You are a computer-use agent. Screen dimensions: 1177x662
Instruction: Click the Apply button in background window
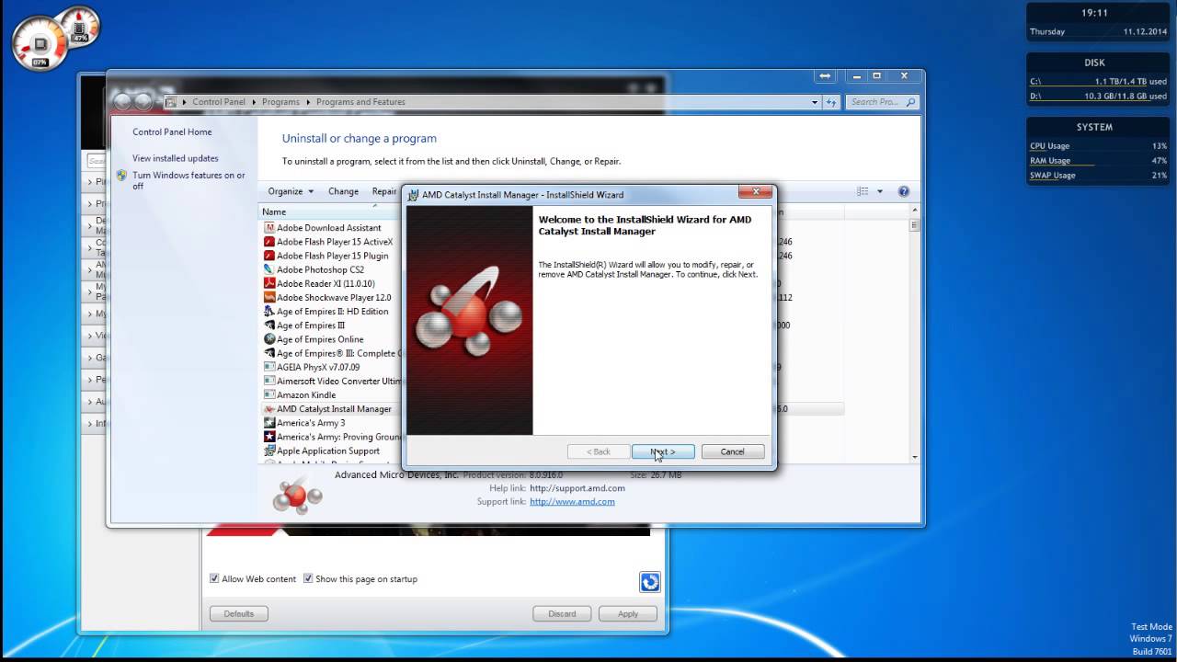coord(628,613)
